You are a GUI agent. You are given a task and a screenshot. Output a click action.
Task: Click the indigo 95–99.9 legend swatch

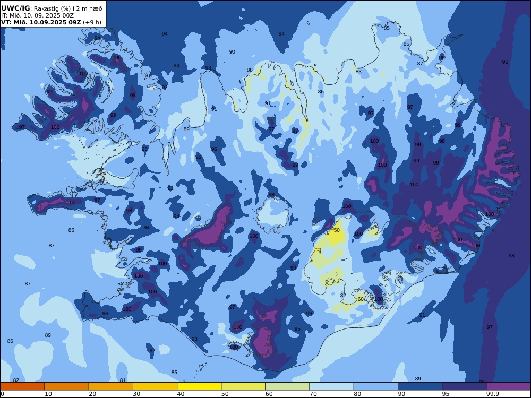point(464,386)
